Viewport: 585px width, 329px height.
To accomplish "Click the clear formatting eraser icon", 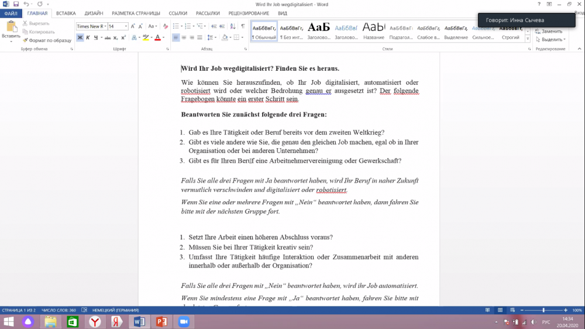I will point(166,26).
